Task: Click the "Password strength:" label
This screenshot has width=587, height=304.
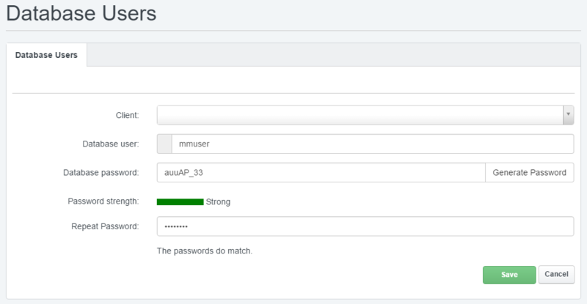Action: (x=103, y=201)
